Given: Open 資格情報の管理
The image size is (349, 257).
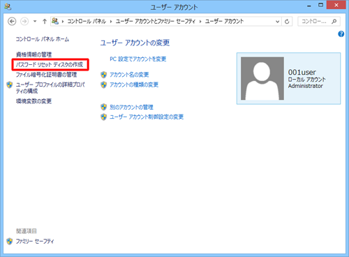Looking at the screenshot, I should (x=34, y=54).
